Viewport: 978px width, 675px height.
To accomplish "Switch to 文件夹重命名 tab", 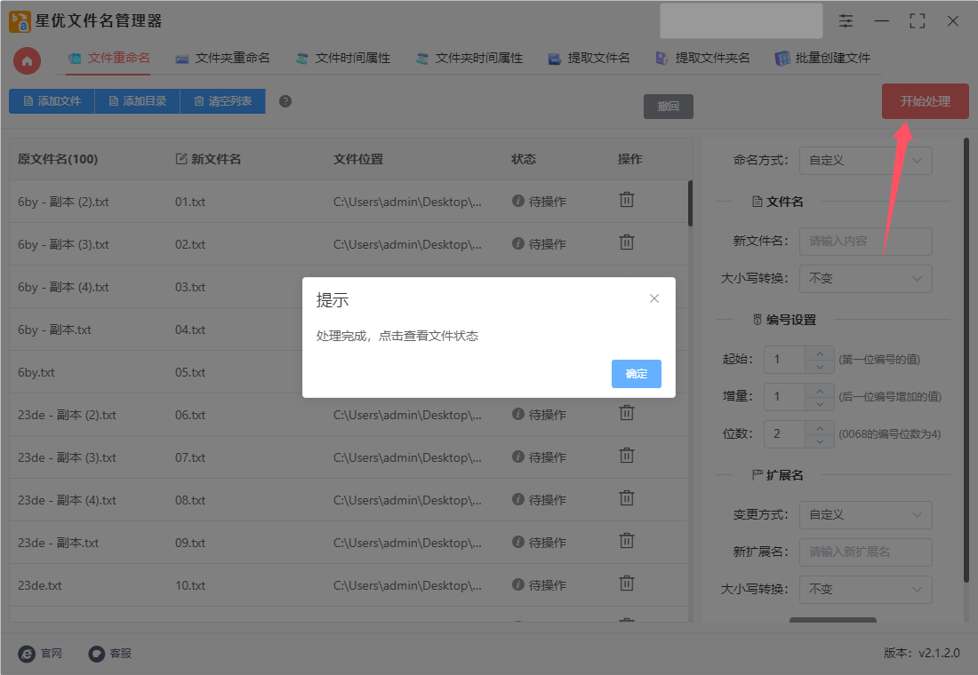I will tap(222, 58).
